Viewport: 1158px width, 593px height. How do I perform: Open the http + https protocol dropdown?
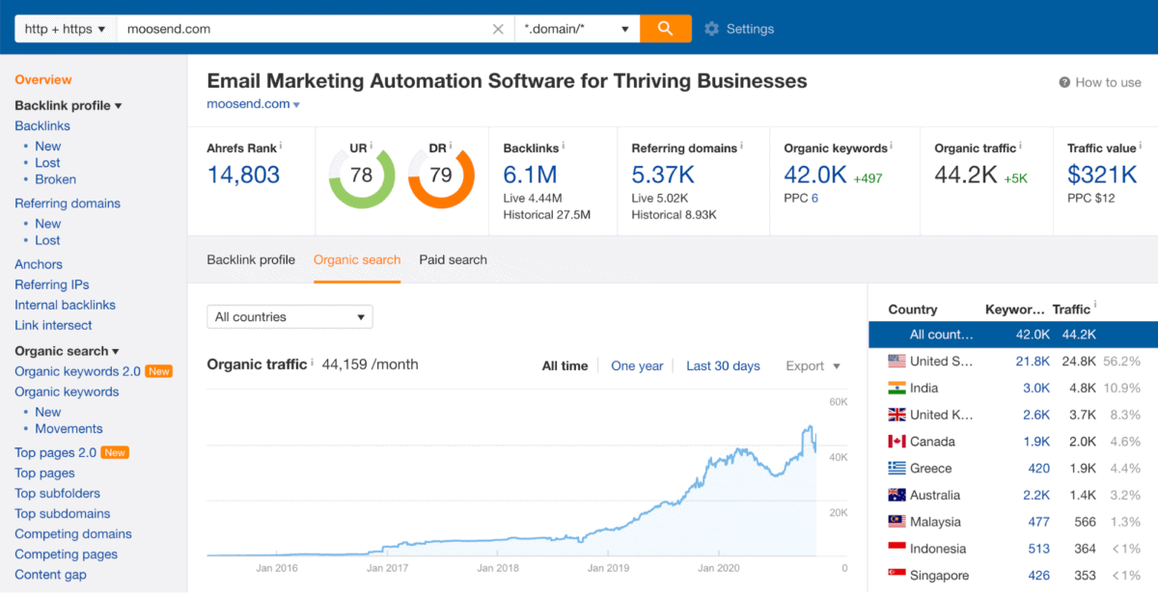(x=65, y=29)
